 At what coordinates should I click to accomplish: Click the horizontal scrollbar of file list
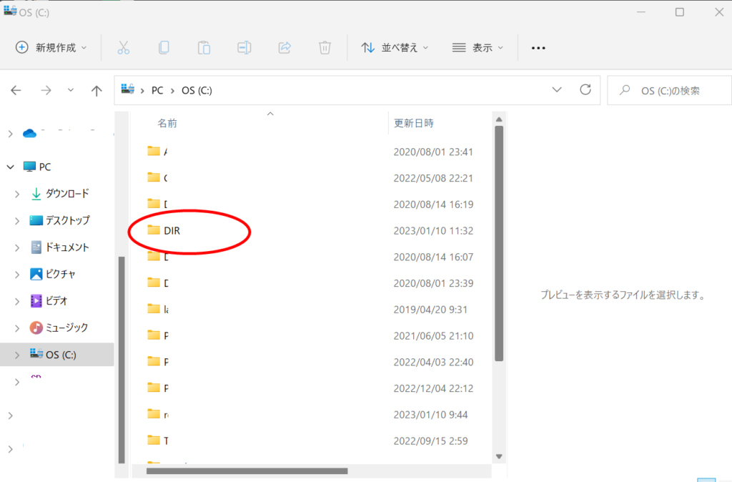247,471
